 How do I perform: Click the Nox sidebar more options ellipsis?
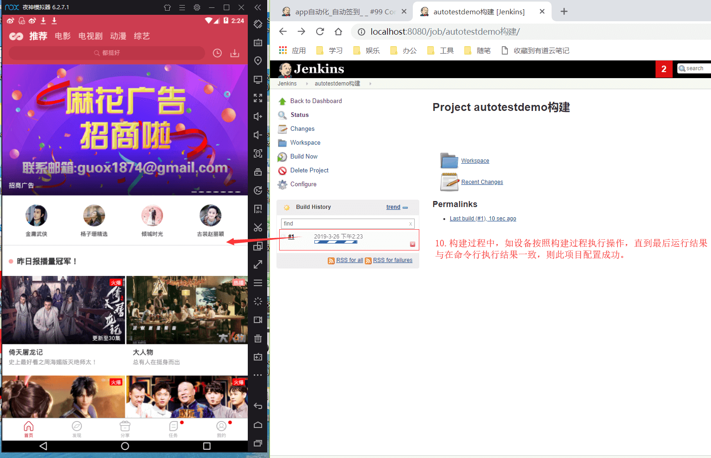coord(258,375)
